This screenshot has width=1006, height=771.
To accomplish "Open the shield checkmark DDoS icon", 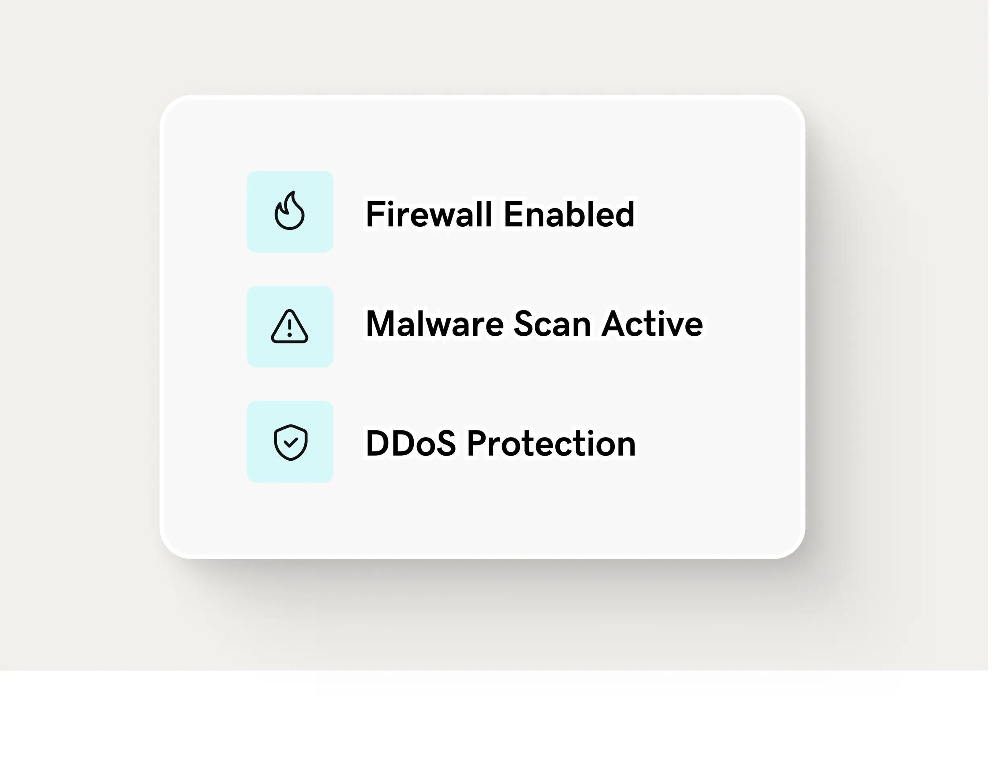I will click(291, 442).
